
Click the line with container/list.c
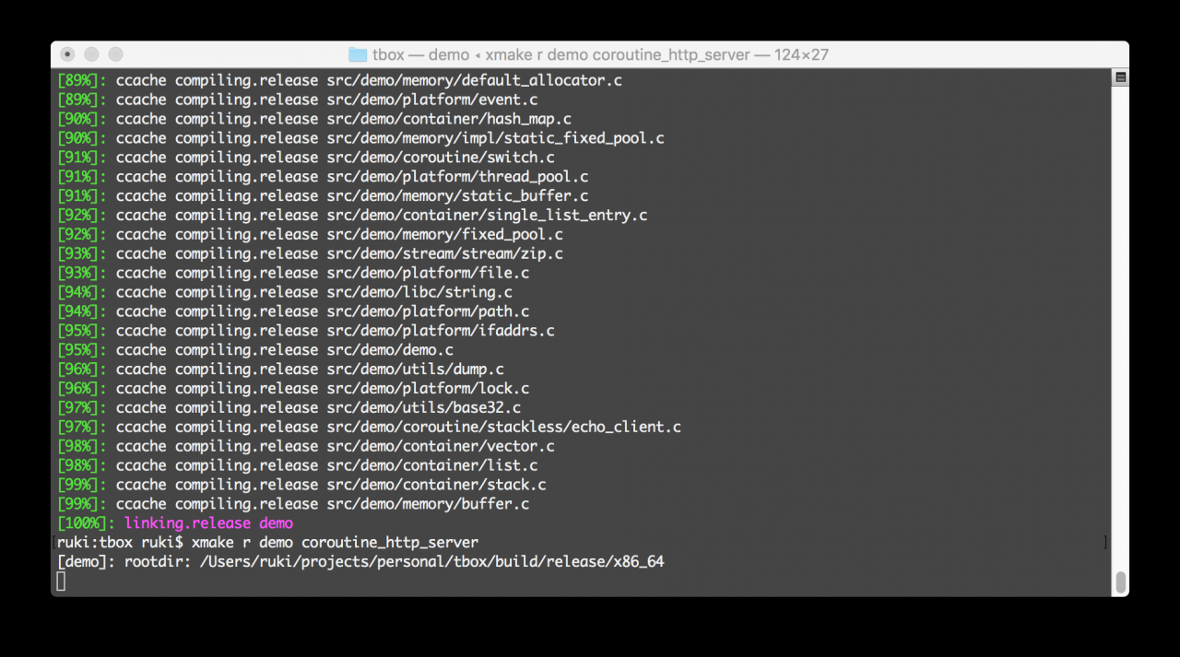[x=297, y=465]
